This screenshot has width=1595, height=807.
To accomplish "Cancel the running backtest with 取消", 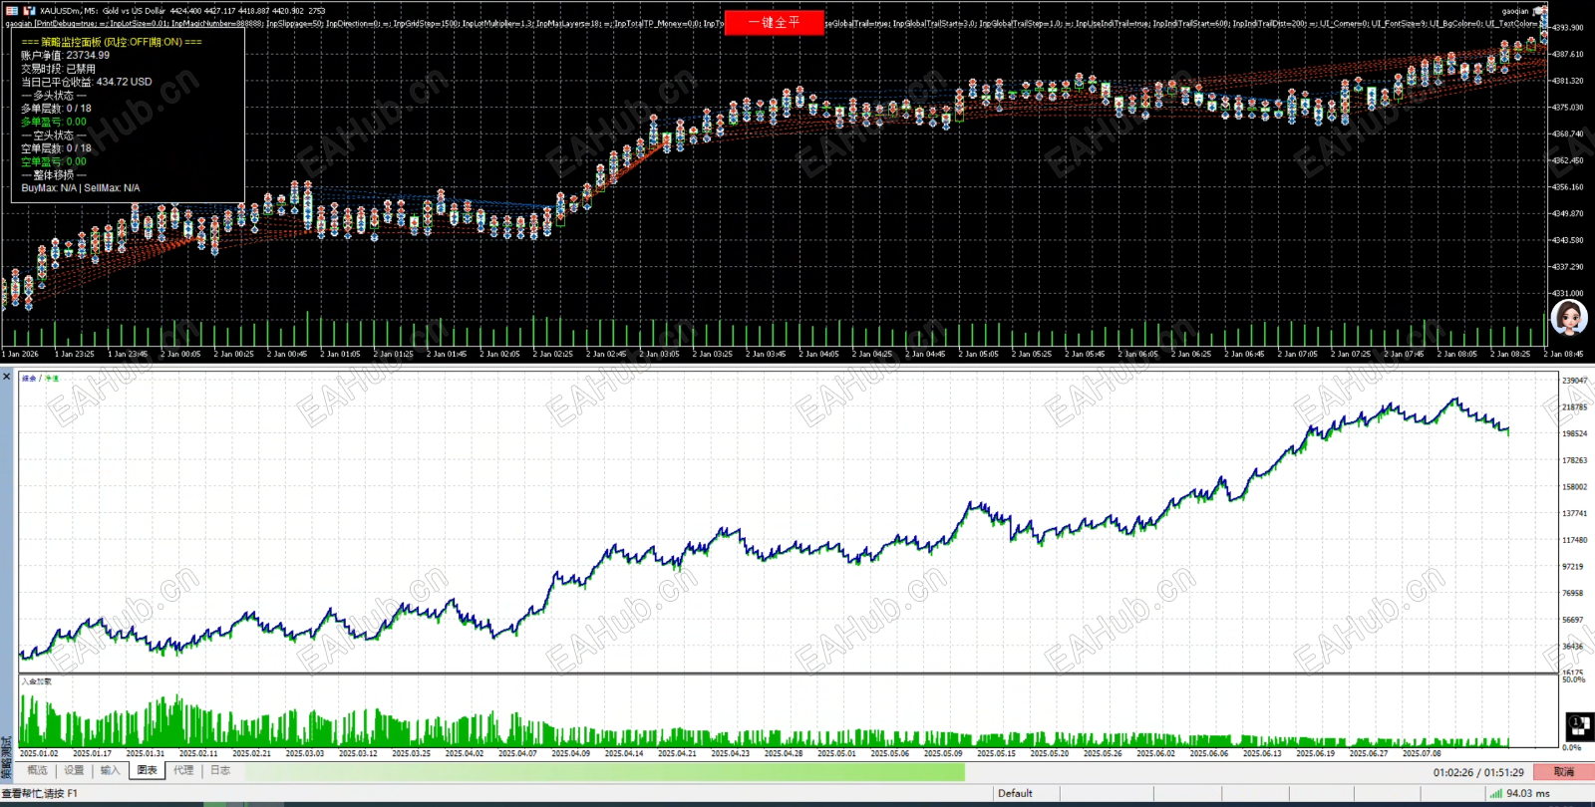I will coord(1563,772).
